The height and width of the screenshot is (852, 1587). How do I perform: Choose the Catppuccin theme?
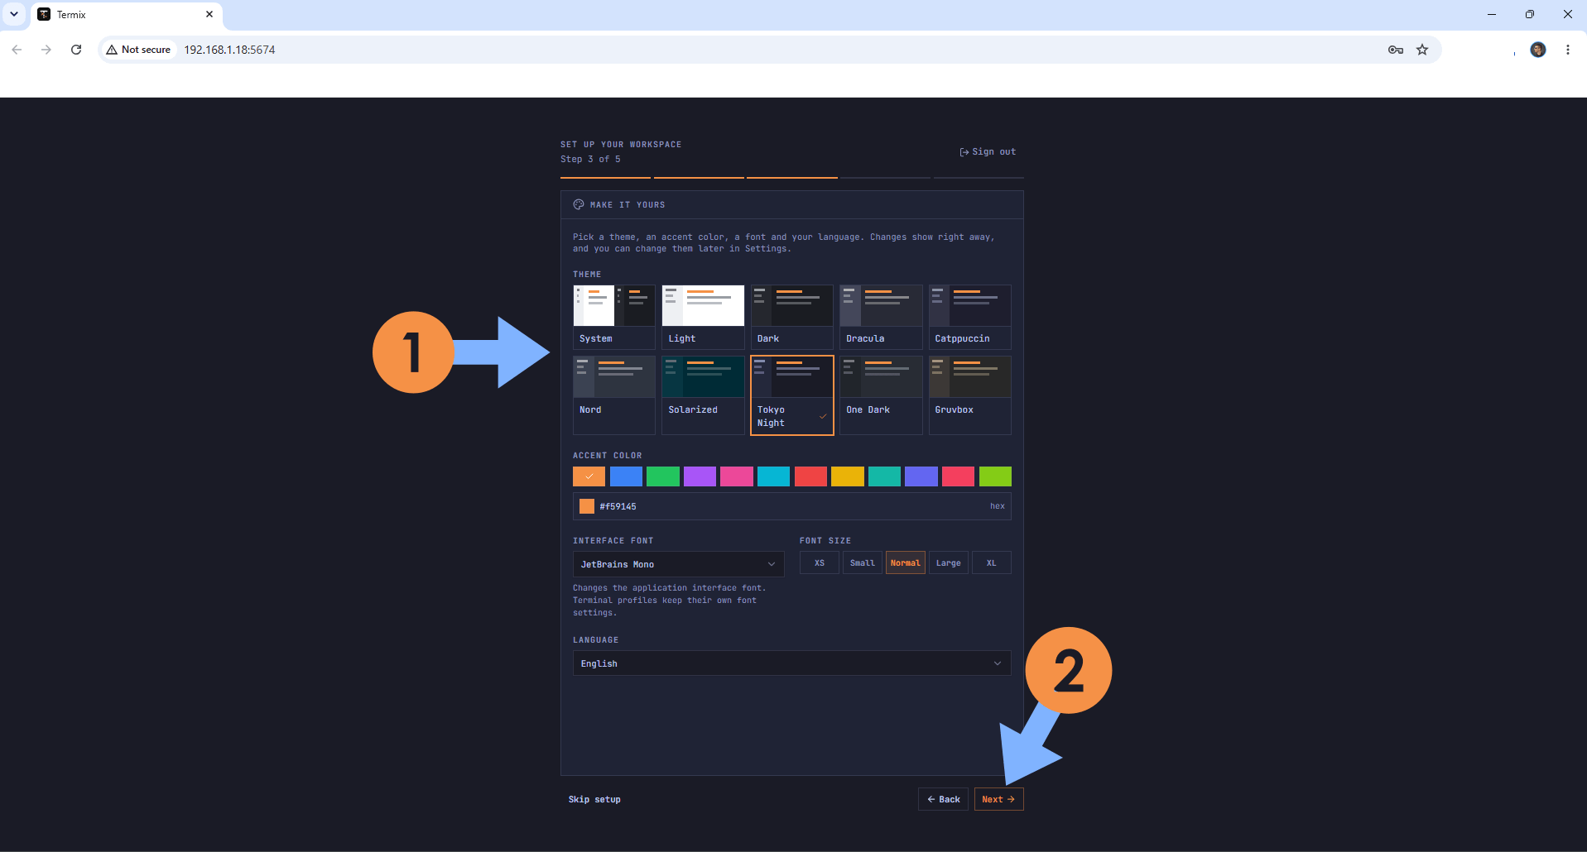tap(969, 317)
